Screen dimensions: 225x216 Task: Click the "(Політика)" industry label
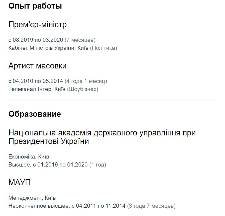103,48
